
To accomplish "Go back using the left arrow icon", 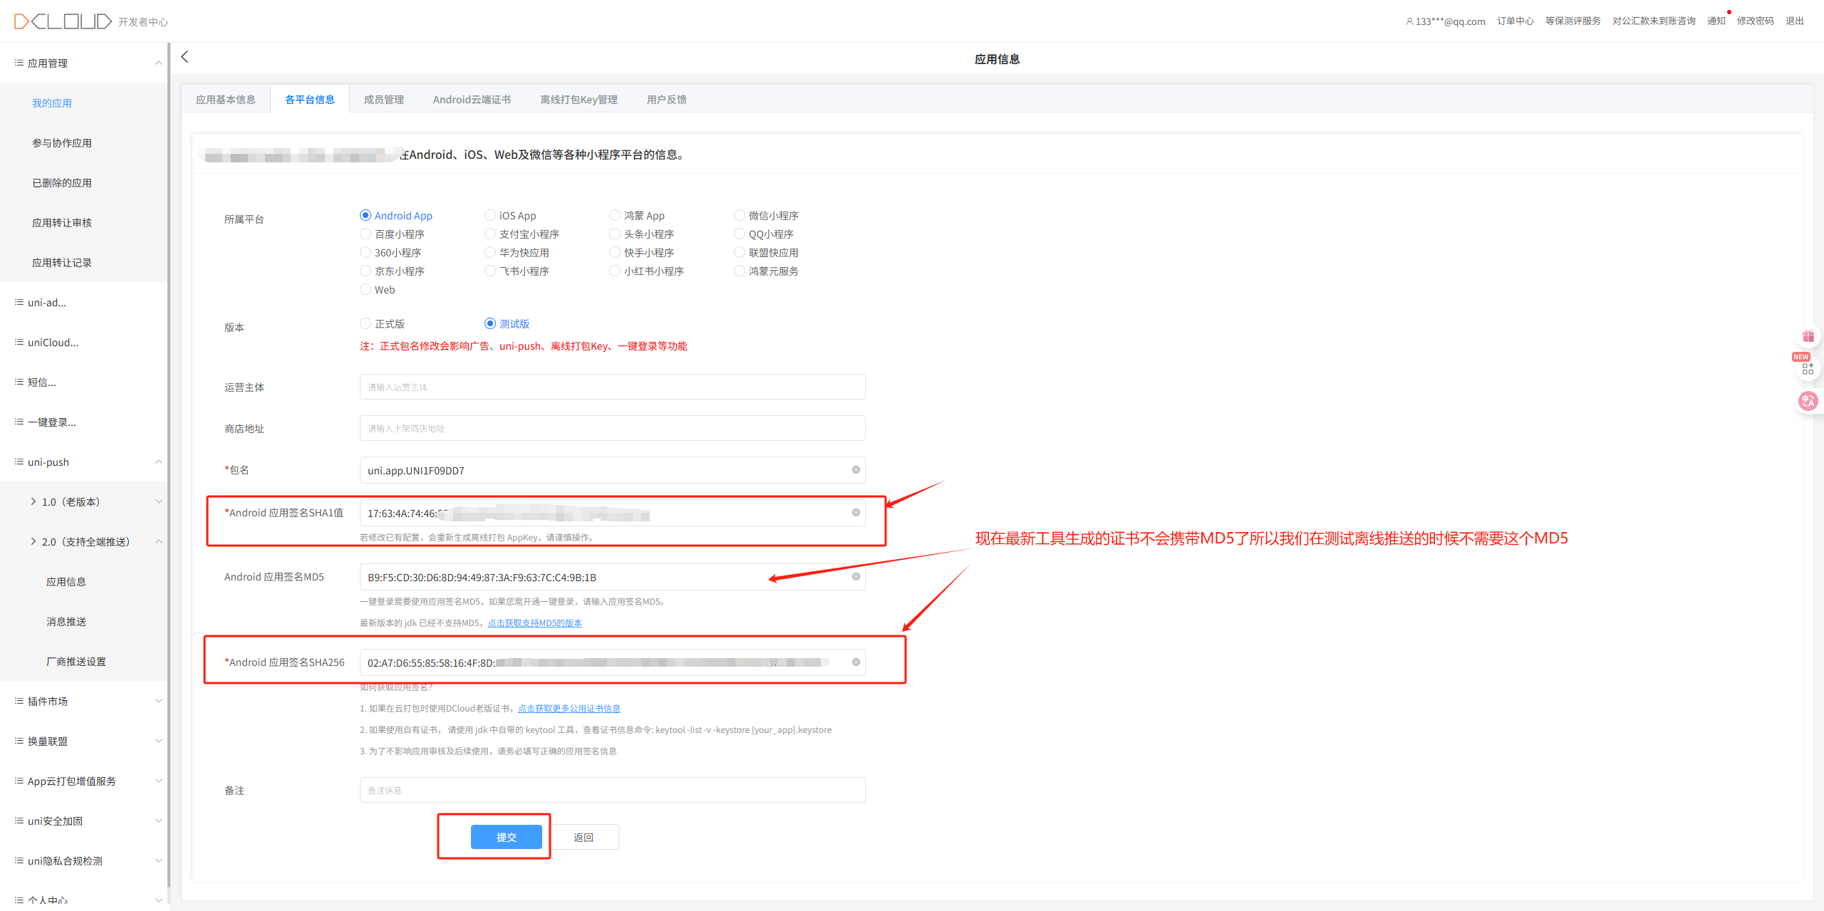I will tap(185, 57).
